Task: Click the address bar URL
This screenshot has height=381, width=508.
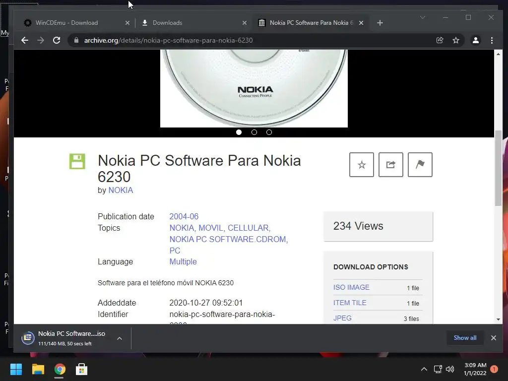Action: [168, 40]
